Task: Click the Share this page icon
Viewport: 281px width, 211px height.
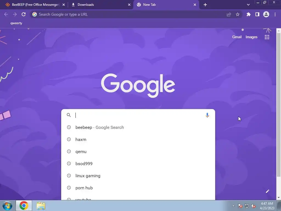Action: (x=229, y=15)
